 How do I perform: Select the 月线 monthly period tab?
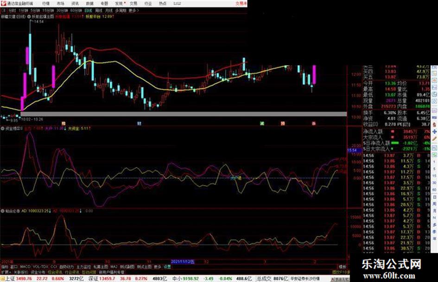(x=108, y=11)
